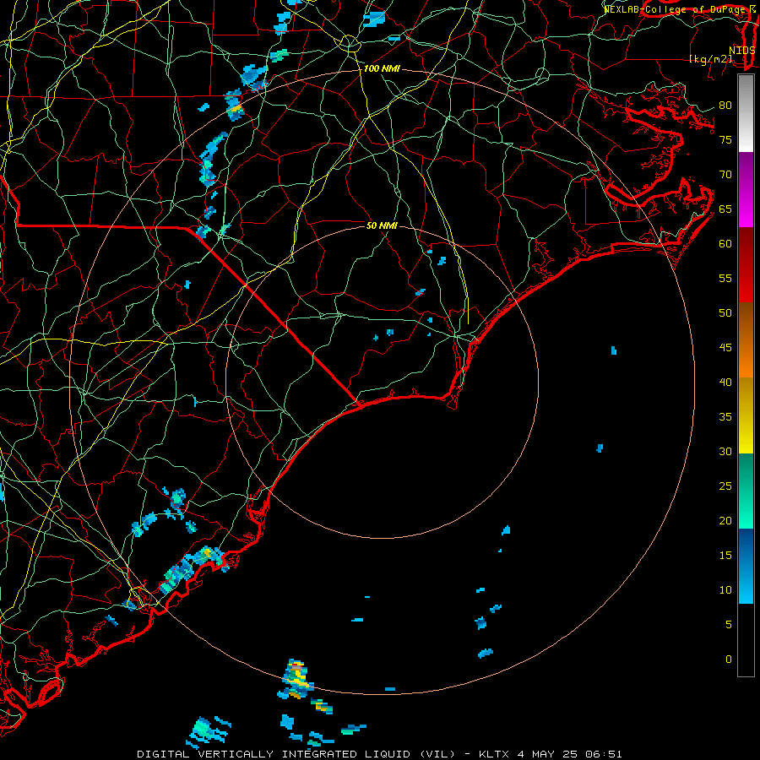Select the red segment of the color scale
Screen dimensions: 760x760
(x=746, y=265)
